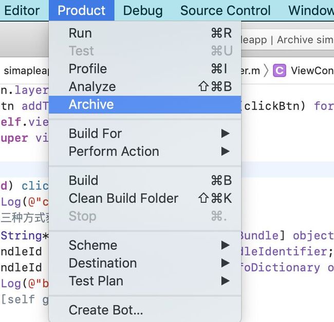Screen dimensions: 334x322
Task: Expand the Build For submenu arrow
Action: [226, 134]
